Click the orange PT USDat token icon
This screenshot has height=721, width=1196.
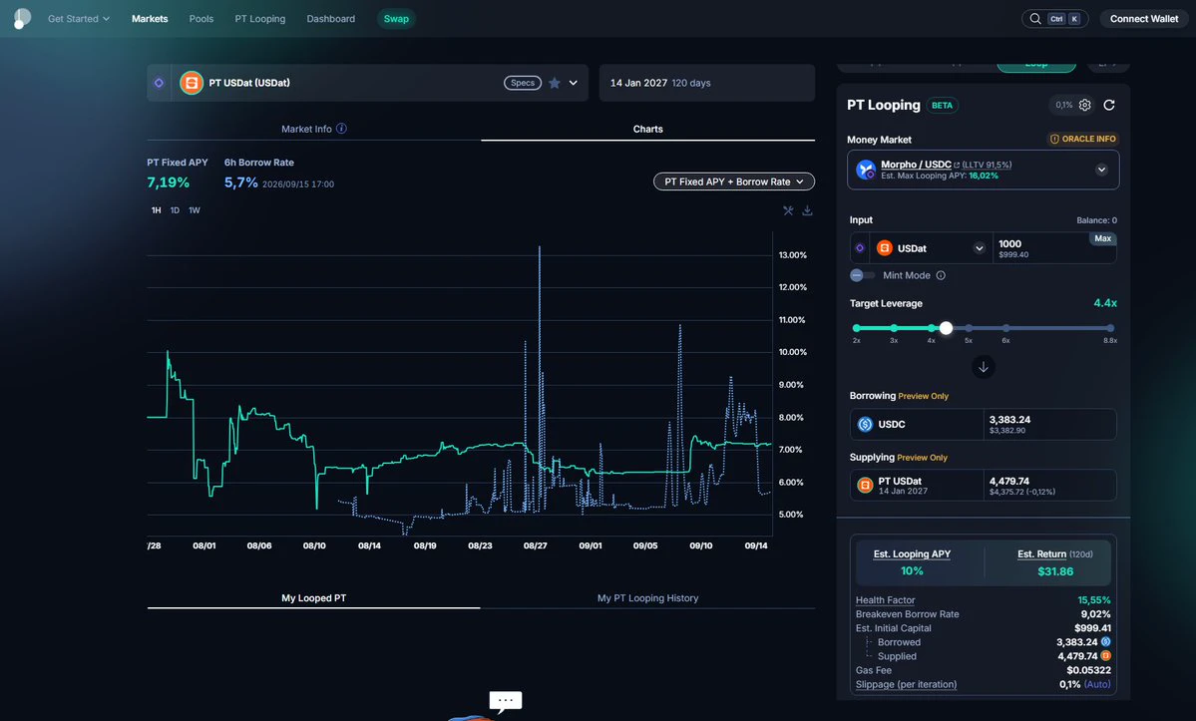192,83
